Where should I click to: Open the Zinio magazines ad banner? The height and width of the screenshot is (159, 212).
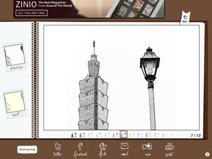[x=89, y=8]
